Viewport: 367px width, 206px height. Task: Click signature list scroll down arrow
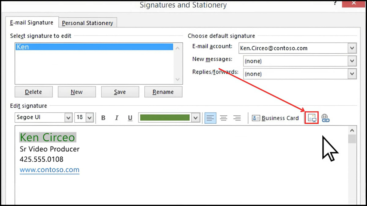[x=178, y=79]
